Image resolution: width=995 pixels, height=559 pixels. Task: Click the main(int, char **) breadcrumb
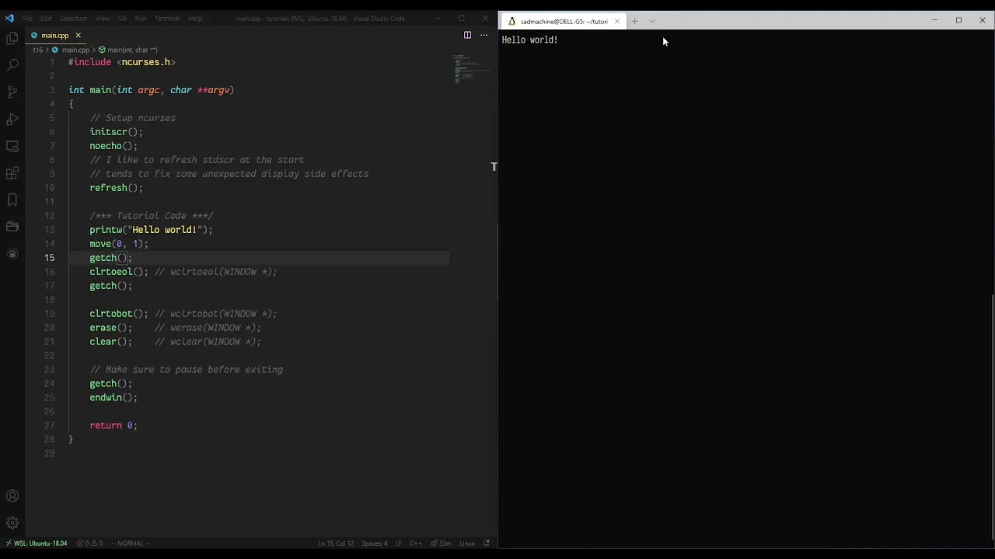coord(128,50)
